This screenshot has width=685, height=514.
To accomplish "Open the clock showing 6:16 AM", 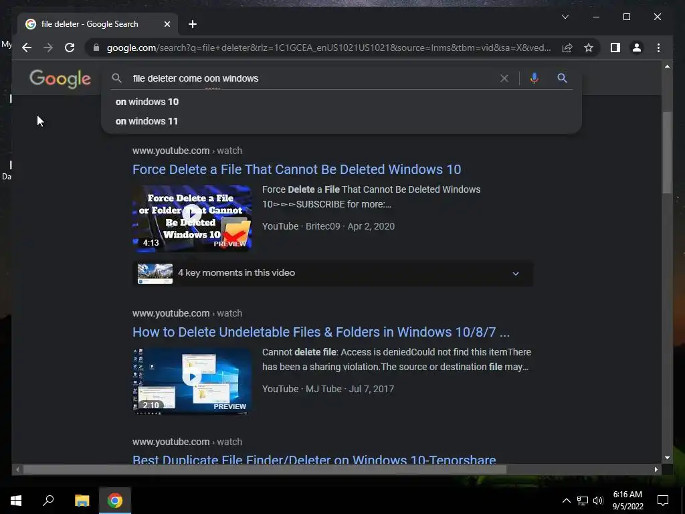I will pos(627,501).
